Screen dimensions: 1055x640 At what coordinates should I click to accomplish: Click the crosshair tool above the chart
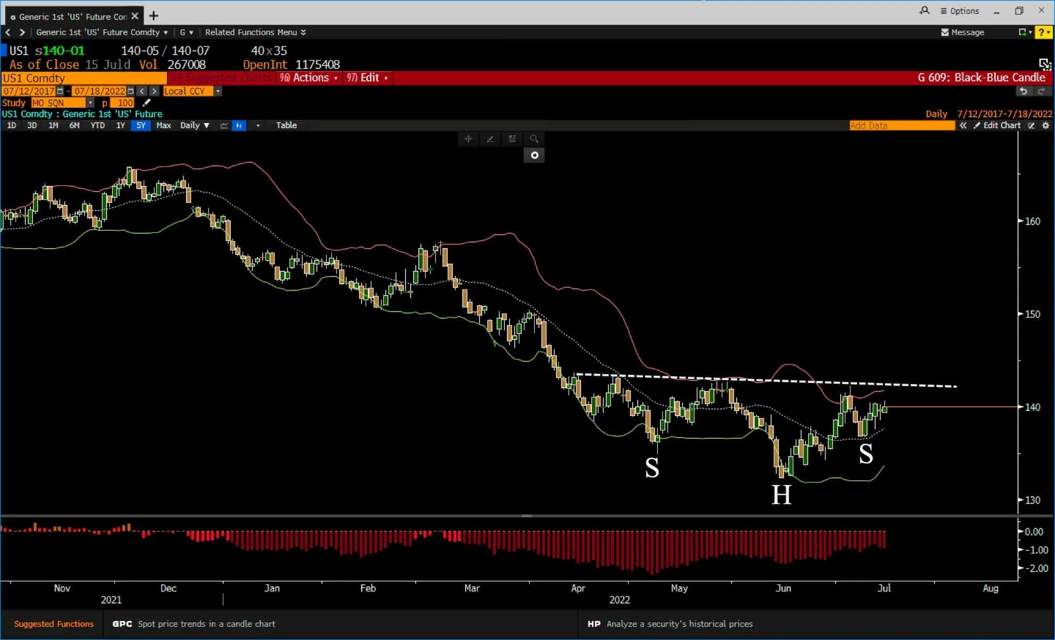coord(468,139)
